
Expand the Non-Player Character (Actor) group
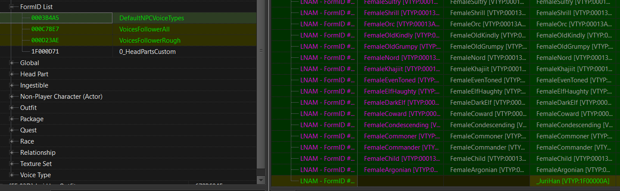pyautogui.click(x=12, y=97)
